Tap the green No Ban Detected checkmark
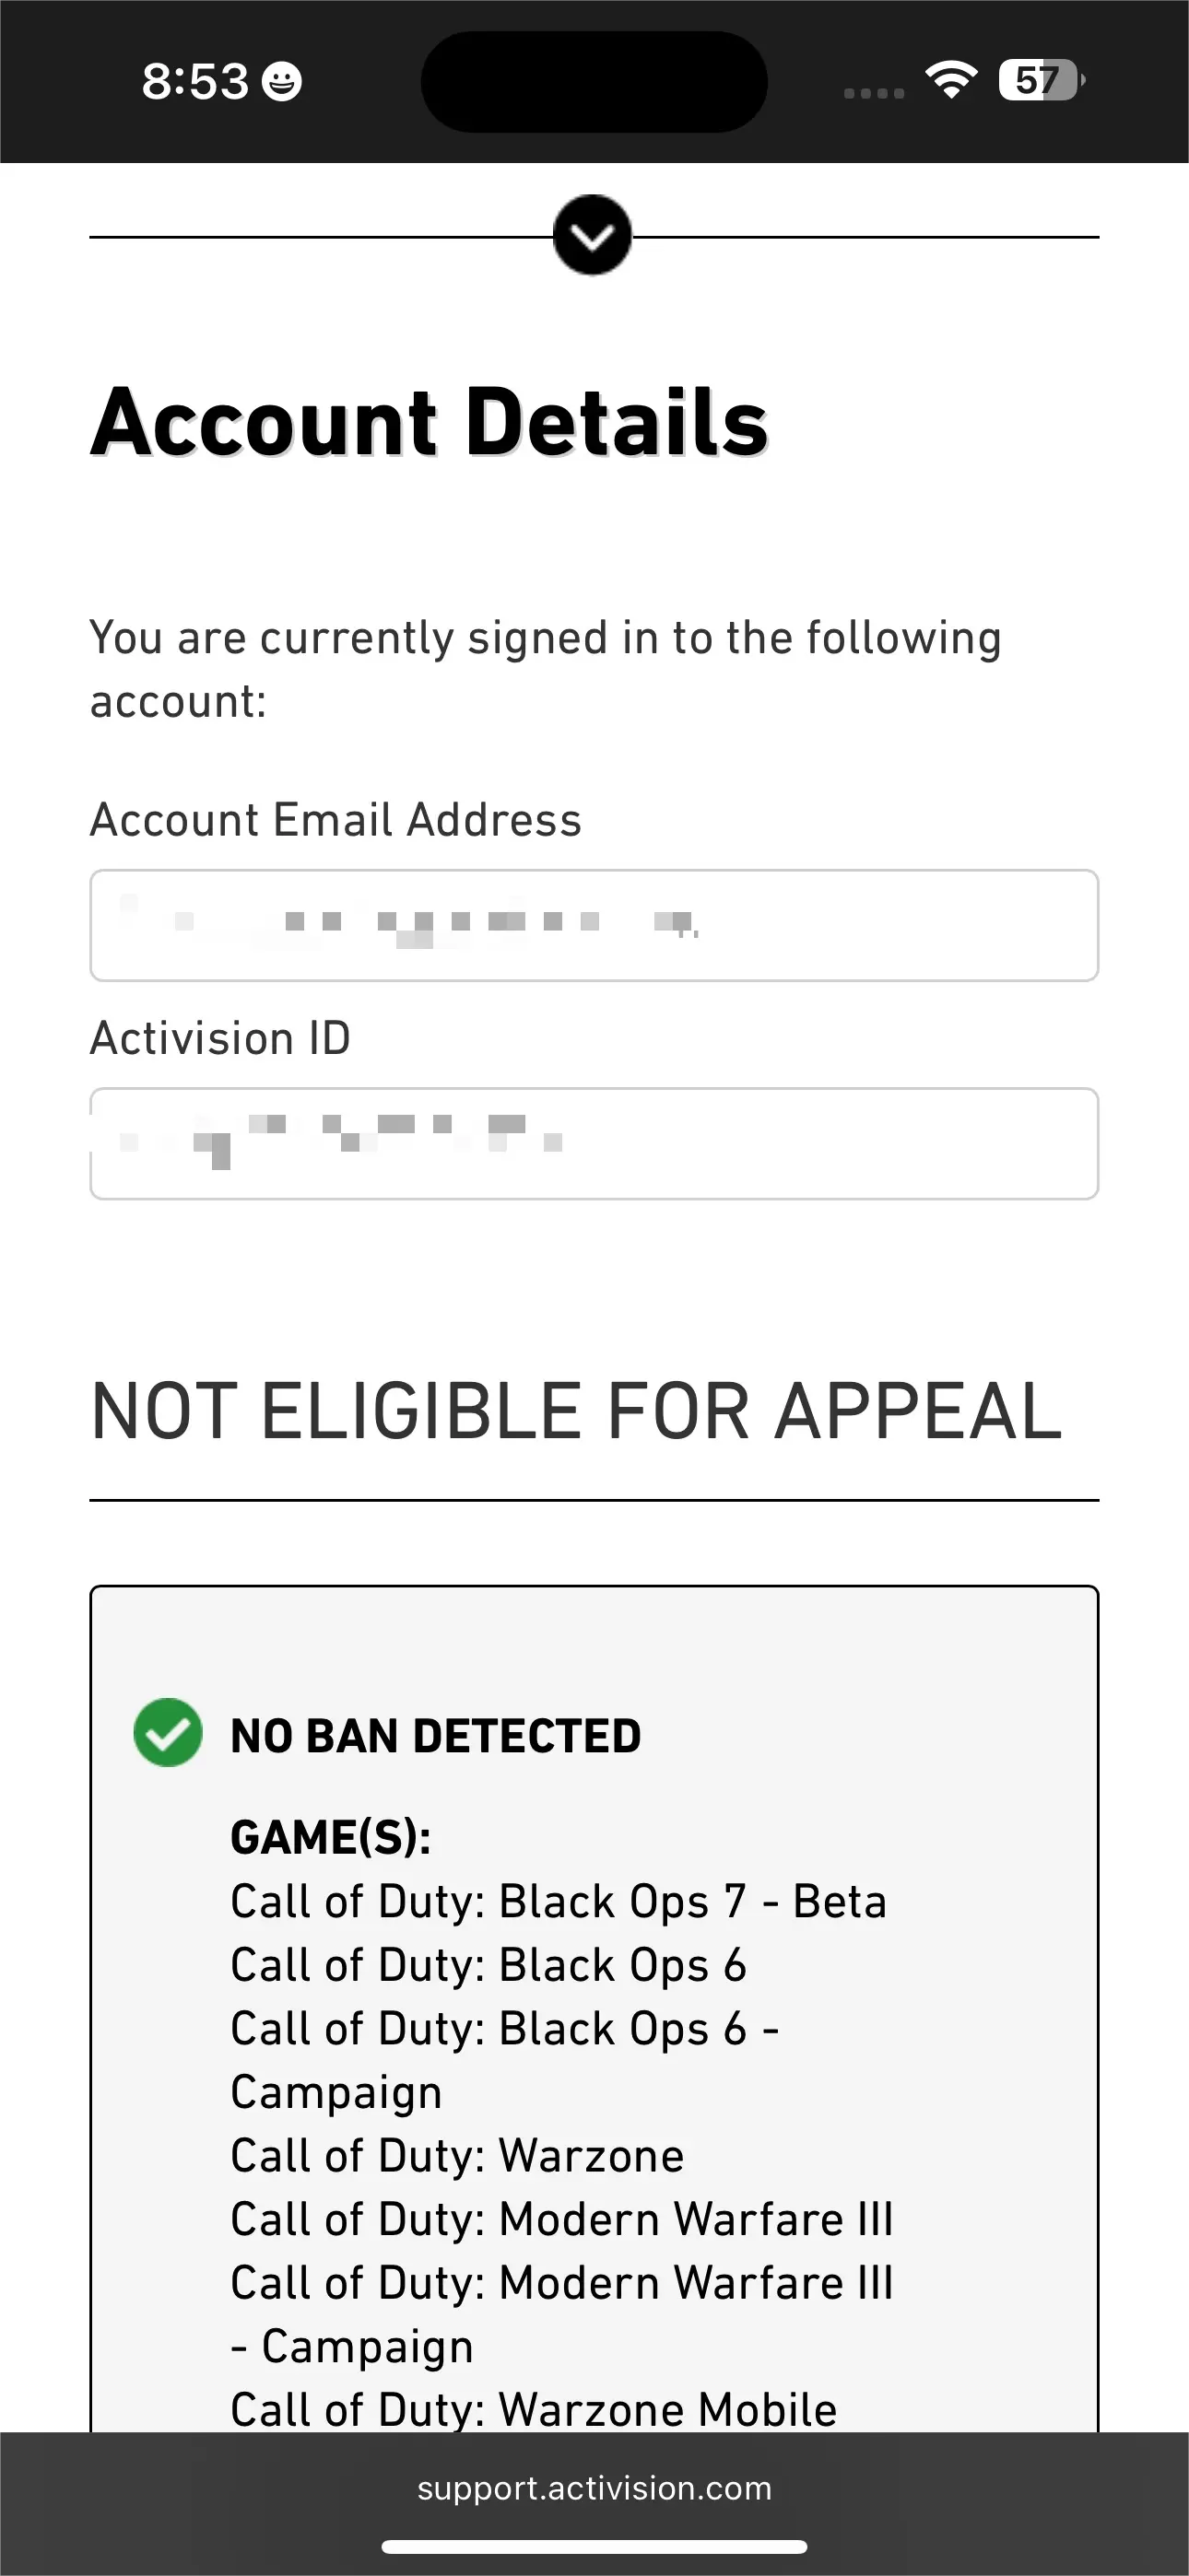 pyautogui.click(x=168, y=1733)
